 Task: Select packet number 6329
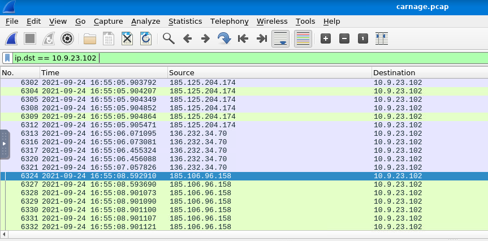(244, 201)
